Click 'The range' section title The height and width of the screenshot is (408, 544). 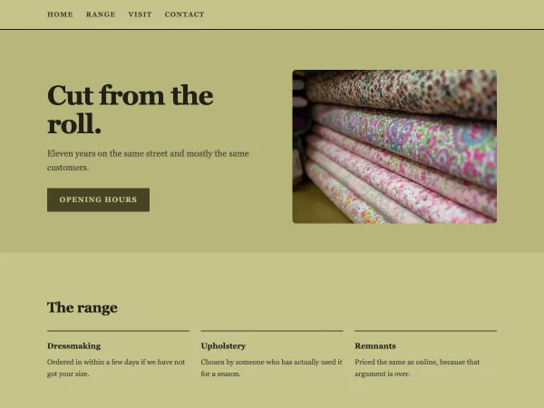coord(83,307)
